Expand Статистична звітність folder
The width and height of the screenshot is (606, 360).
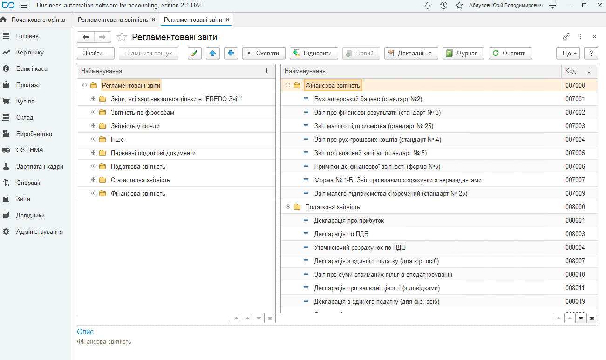click(x=93, y=180)
